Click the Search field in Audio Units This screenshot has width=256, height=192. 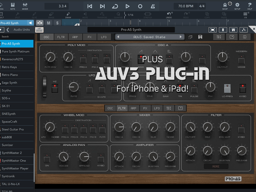pos(17,37)
